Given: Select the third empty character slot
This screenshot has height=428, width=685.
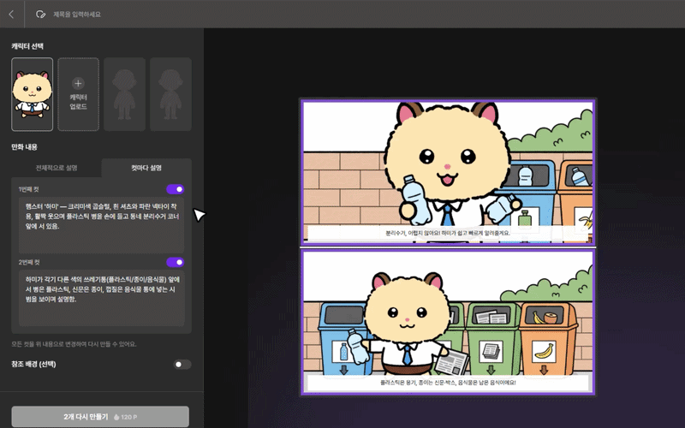Looking at the screenshot, I should (x=124, y=94).
